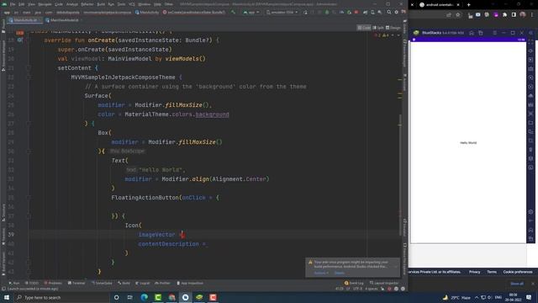
Task: Click the red Stop button in toolbar
Action: click(x=356, y=12)
